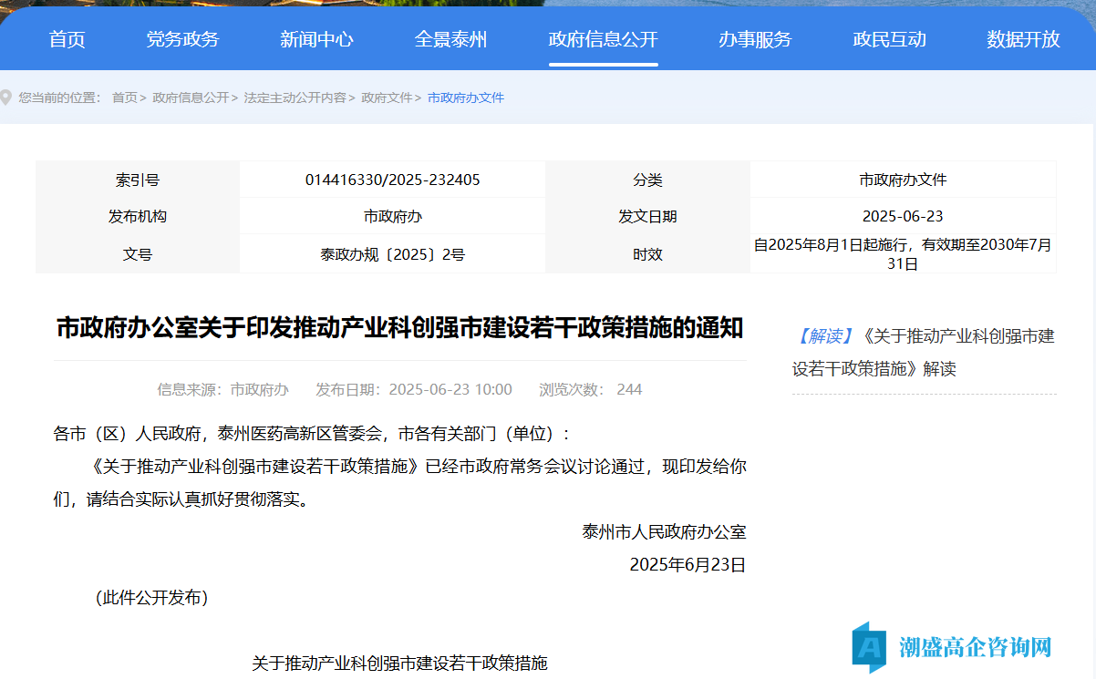Click the location pin icon in breadcrumb bar
Screen dimensions: 1096x679
point(6,98)
